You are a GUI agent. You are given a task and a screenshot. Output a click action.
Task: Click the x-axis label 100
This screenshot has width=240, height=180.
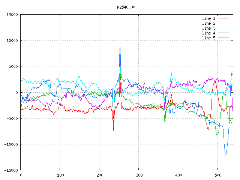pyautogui.click(x=60, y=175)
